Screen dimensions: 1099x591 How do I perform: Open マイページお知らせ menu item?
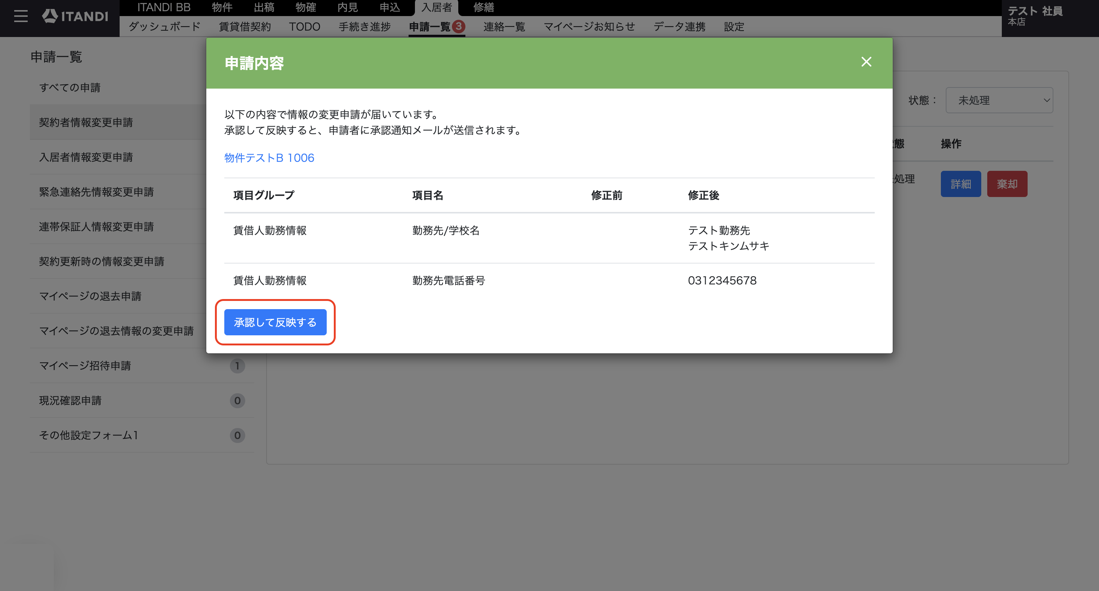click(589, 27)
